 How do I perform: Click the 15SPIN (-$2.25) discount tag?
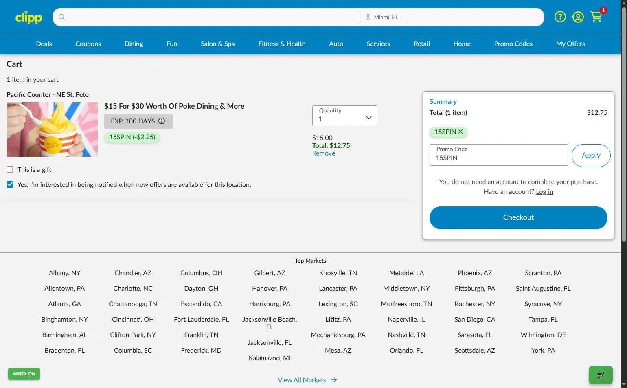click(132, 137)
